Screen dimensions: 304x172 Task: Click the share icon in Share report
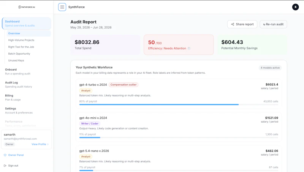(x=233, y=24)
